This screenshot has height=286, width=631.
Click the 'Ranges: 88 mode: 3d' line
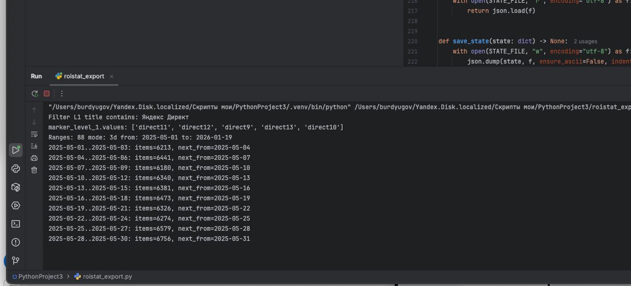[x=140, y=137]
